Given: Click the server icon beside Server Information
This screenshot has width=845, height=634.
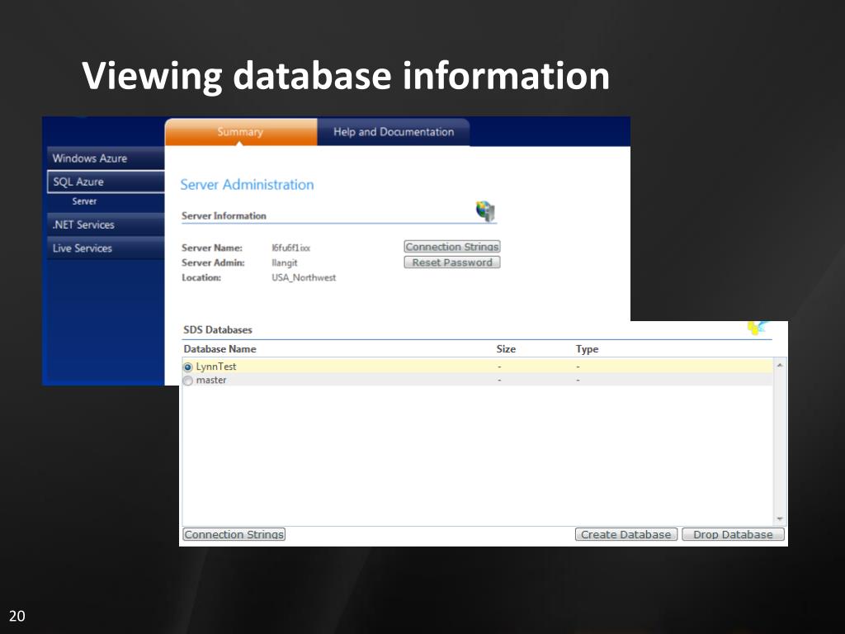Looking at the screenshot, I should click(485, 211).
